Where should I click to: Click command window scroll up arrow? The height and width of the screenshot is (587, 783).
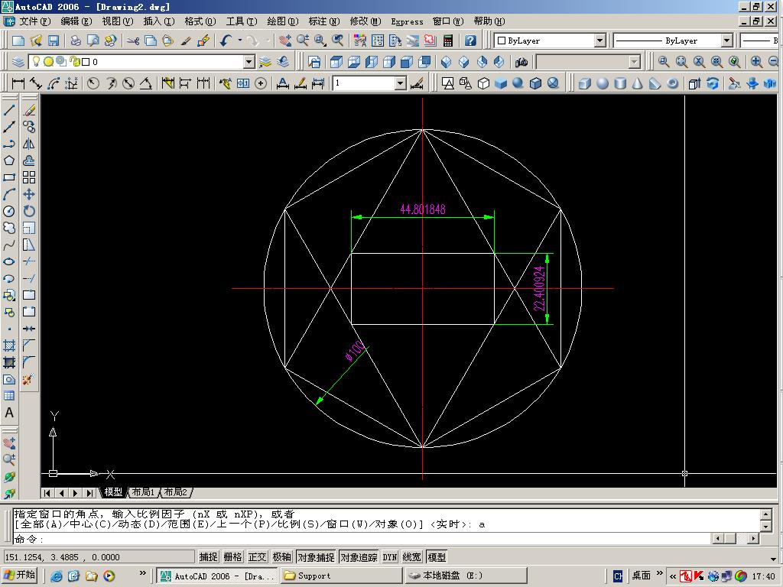coord(766,514)
